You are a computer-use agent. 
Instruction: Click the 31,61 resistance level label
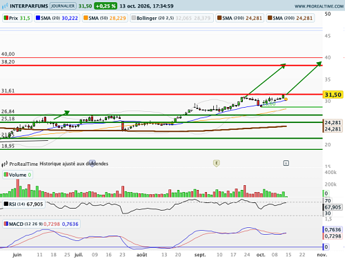[x=8, y=91]
